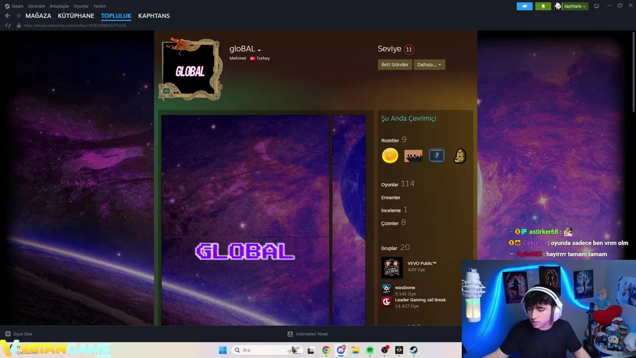Open the Windows Start menu
The width and height of the screenshot is (636, 358).
(x=223, y=350)
